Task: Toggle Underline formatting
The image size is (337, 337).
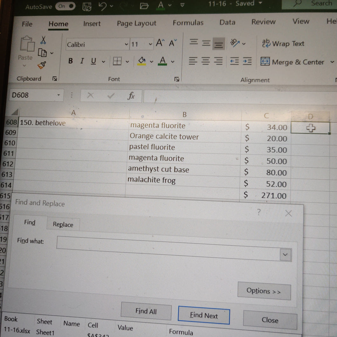Action: coord(93,61)
